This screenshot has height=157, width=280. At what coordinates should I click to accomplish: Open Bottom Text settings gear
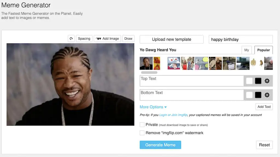[x=267, y=95]
